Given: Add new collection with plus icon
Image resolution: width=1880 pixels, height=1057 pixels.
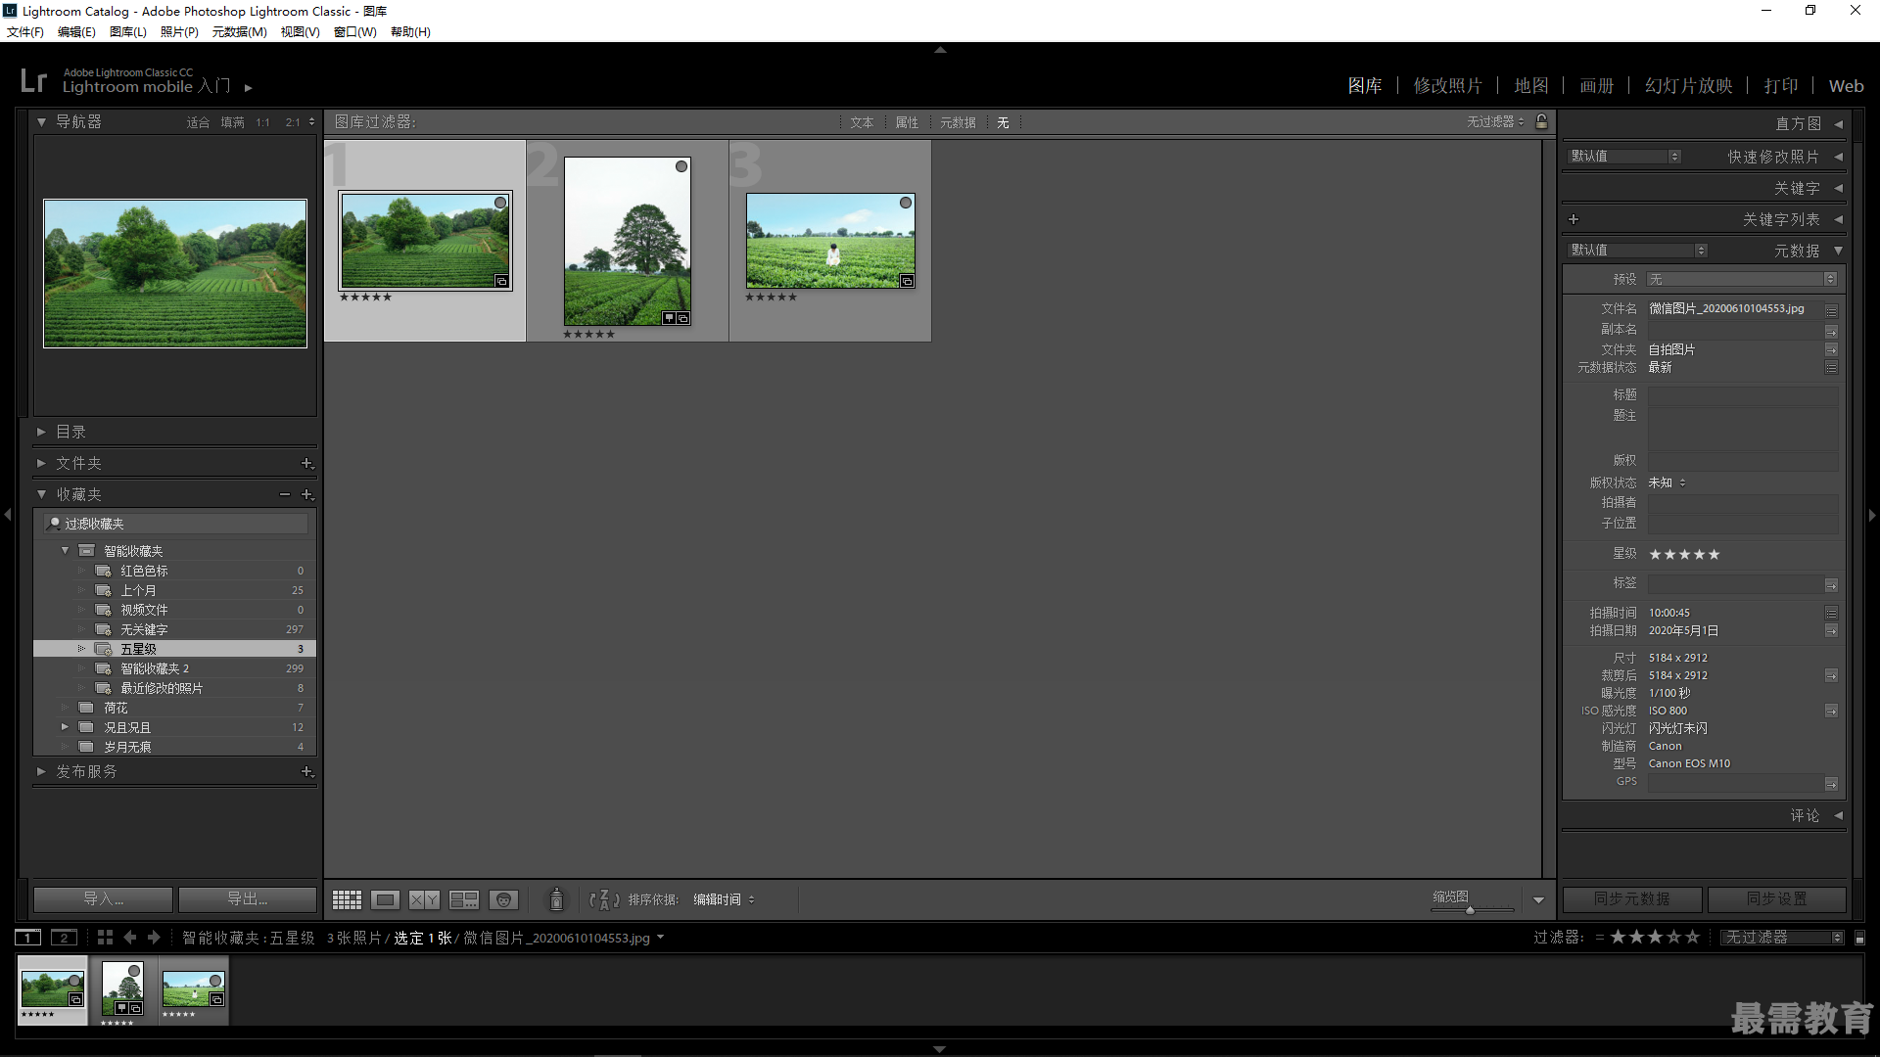Looking at the screenshot, I should [x=306, y=494].
